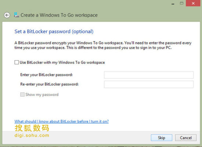Maximize the wizard window
202x147 pixels.
tap(181, 3)
